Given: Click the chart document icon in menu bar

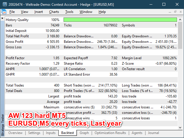Looking at the screenshot, I should (x=4, y=12).
